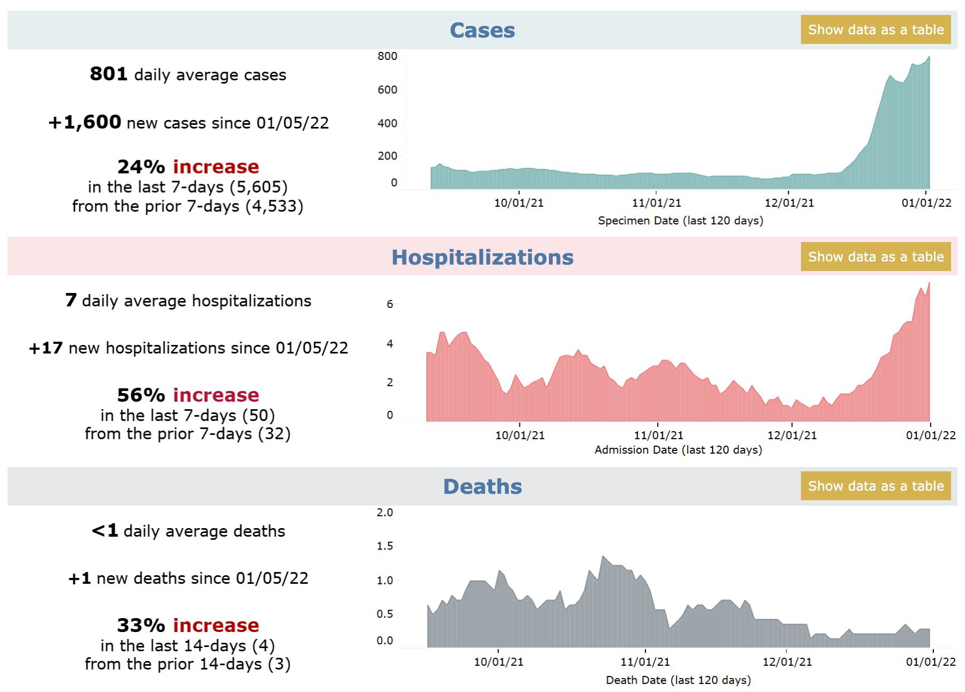Show Cases data as a table
965x692 pixels.
(x=875, y=30)
